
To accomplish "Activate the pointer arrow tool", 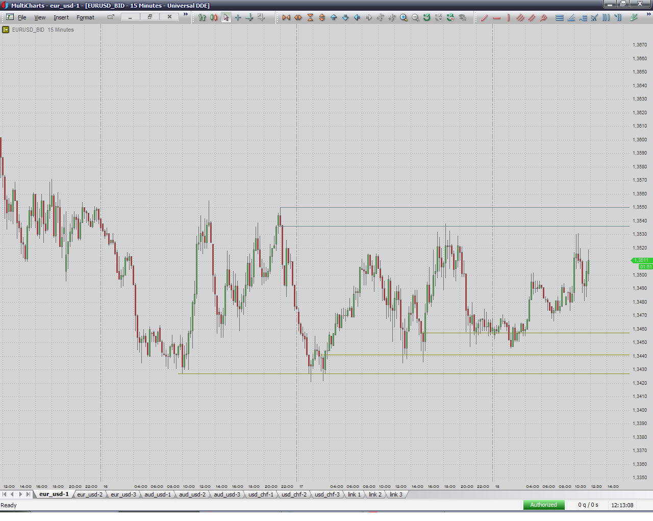I will tap(226, 17).
